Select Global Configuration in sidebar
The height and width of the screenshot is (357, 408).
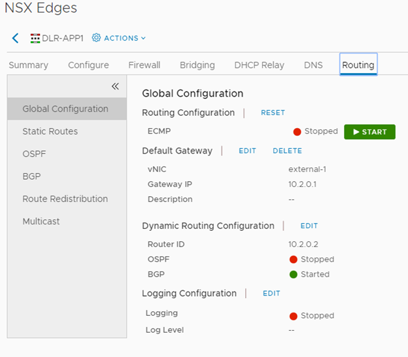[x=67, y=109]
